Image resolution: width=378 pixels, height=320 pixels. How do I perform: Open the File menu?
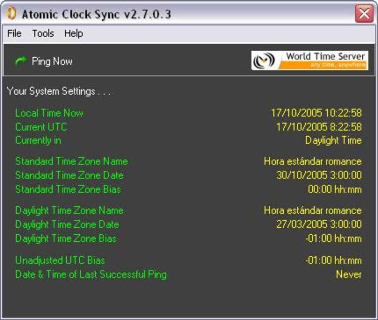pos(14,34)
